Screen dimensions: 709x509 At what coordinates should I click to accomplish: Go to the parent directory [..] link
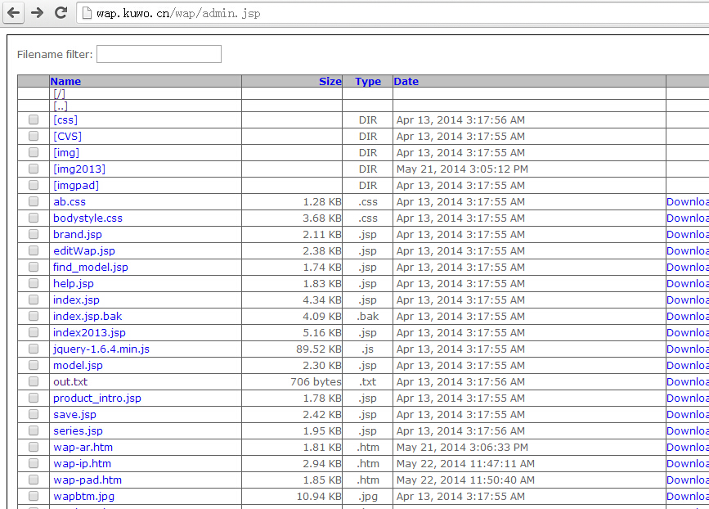click(x=61, y=106)
